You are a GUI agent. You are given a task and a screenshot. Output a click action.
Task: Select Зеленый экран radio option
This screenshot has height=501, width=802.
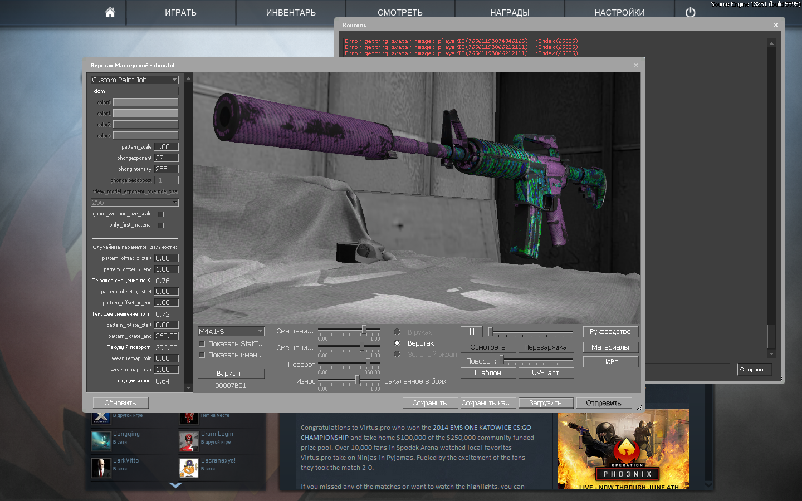pyautogui.click(x=397, y=354)
